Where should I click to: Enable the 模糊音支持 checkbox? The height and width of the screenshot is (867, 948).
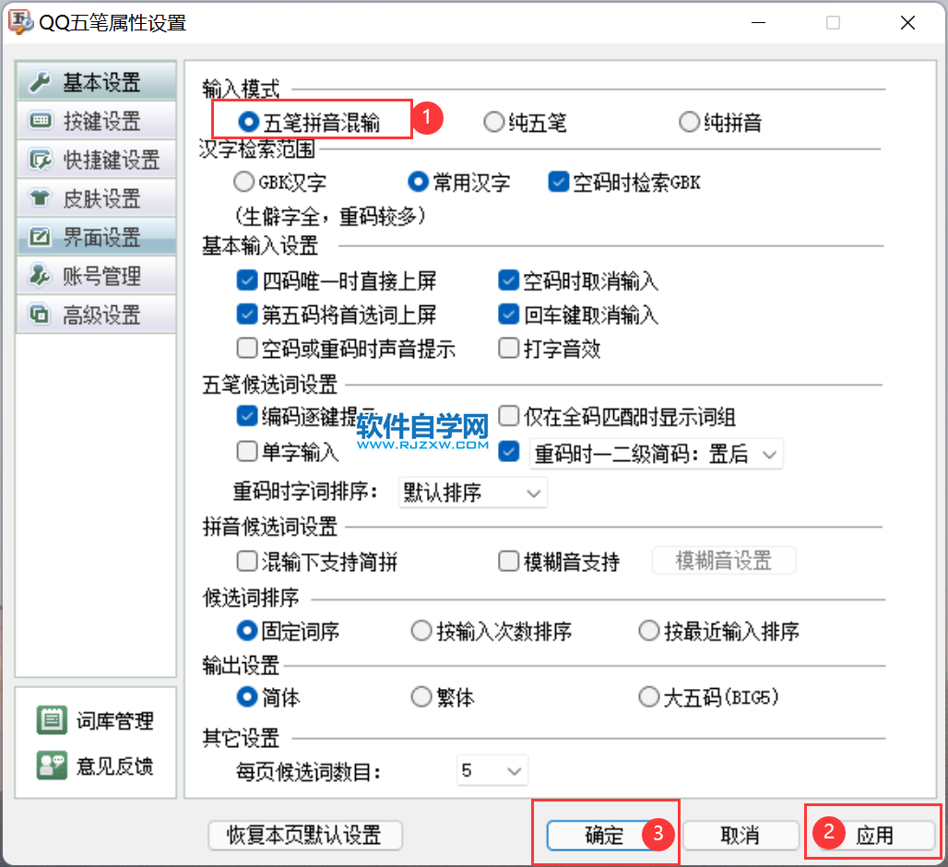click(508, 561)
